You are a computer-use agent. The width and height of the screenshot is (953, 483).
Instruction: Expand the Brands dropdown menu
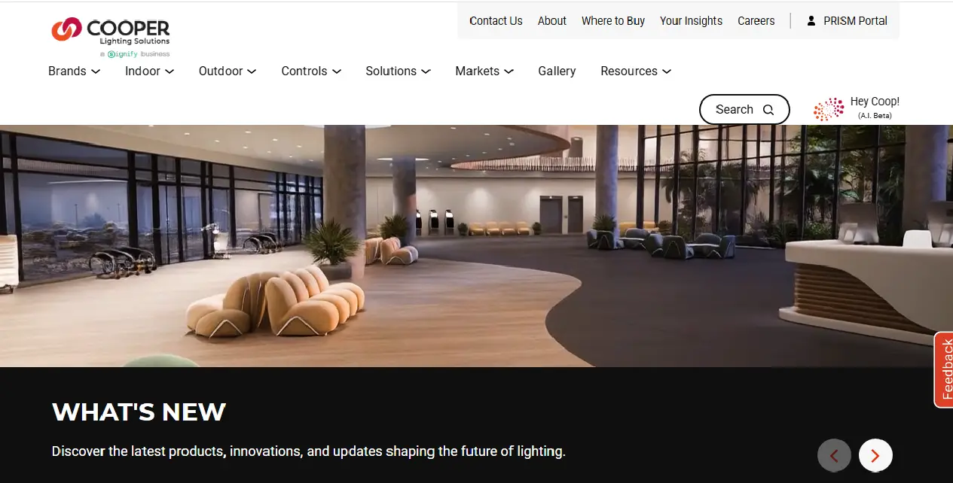(74, 71)
